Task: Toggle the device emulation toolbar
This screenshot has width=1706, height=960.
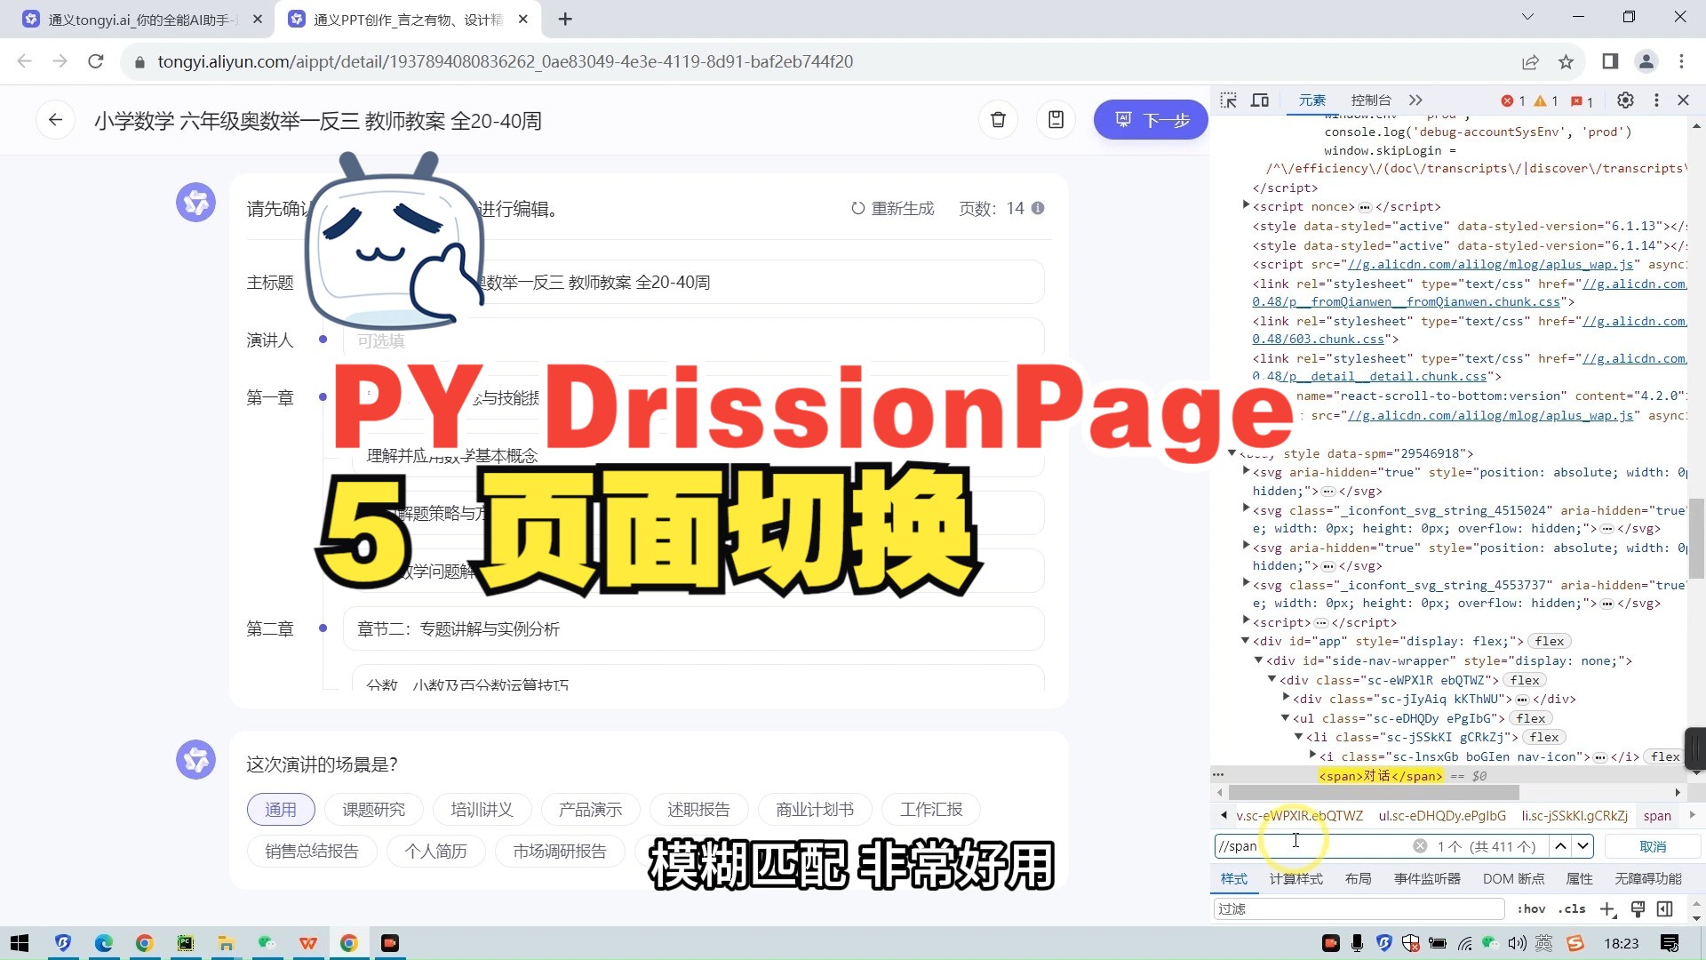Action: [1259, 100]
